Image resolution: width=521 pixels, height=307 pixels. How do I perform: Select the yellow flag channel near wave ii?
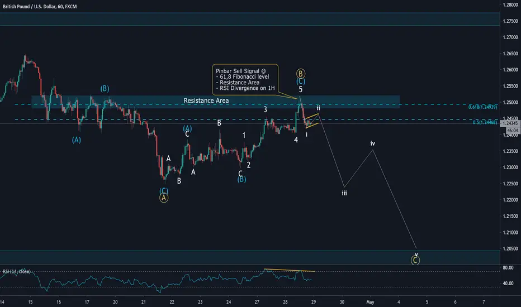pyautogui.click(x=312, y=121)
